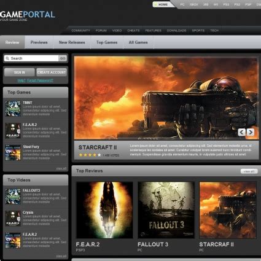Click the STARCRAFT II banner title
The width and height of the screenshot is (261, 261).
[98, 147]
